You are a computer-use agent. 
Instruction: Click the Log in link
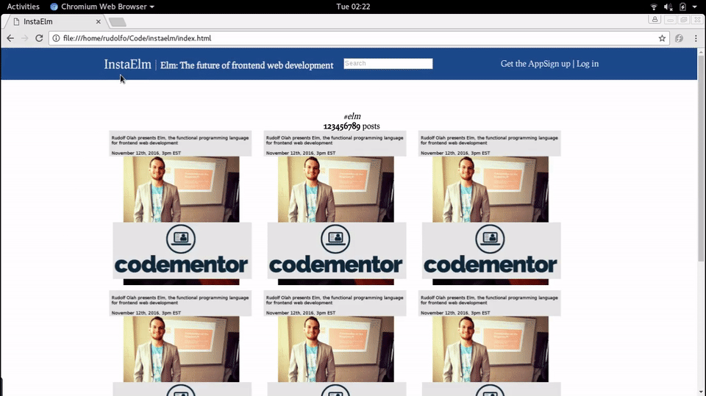pos(588,64)
